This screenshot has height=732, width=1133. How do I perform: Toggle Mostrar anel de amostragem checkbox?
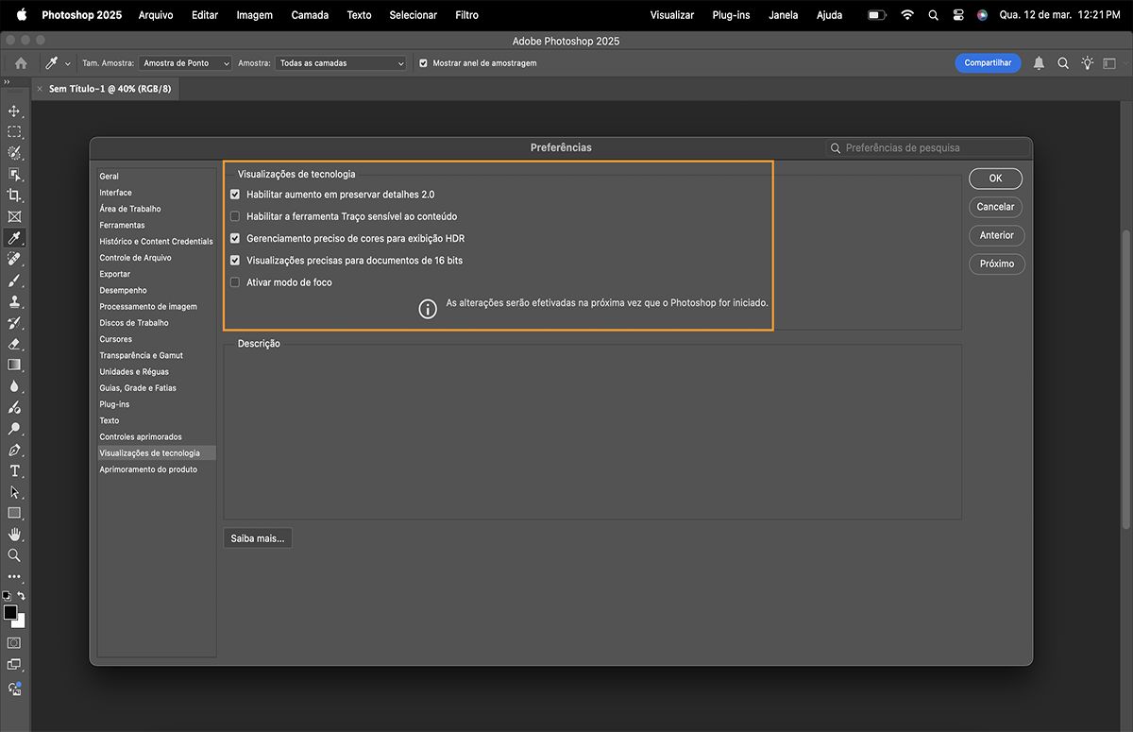(x=423, y=63)
